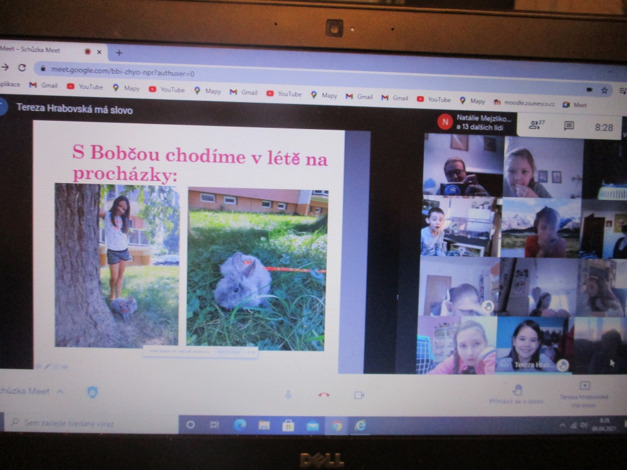Open the taskbar clock and date
627x470 pixels.
pyautogui.click(x=604, y=424)
